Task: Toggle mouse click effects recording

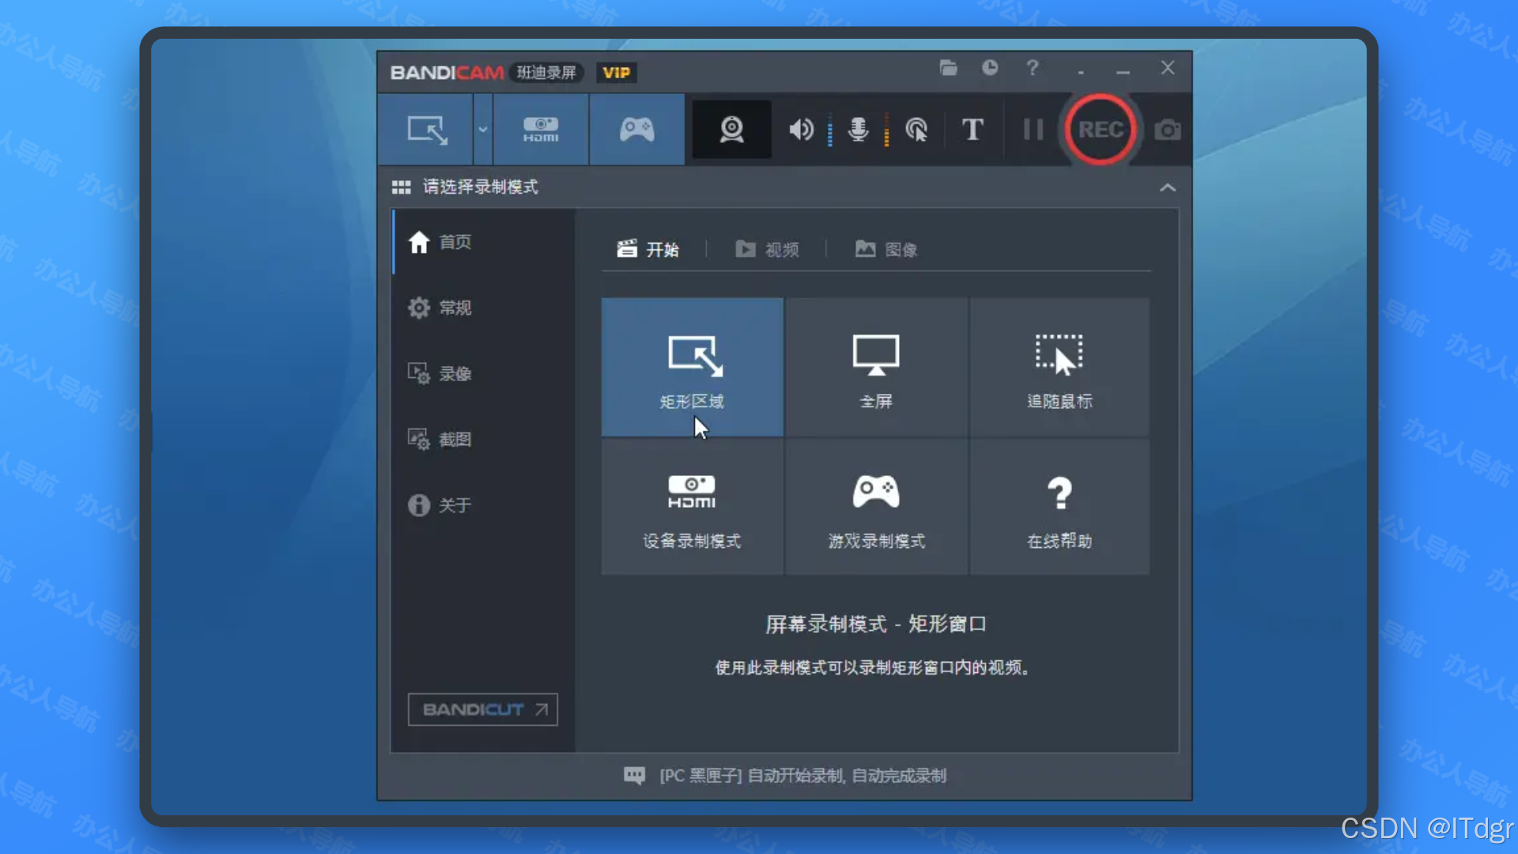Action: [916, 130]
